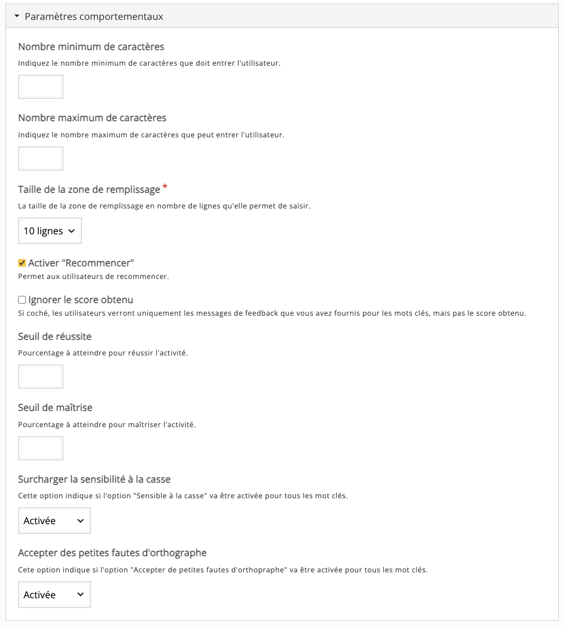This screenshot has width=563, height=626.
Task: Click the Taille de la zone de remplissage label
Action: point(89,190)
